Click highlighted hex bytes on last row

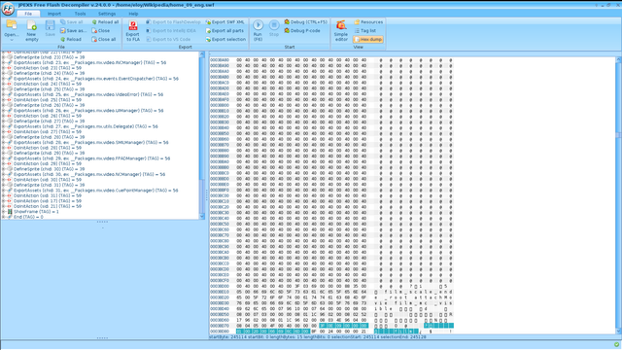[272, 332]
